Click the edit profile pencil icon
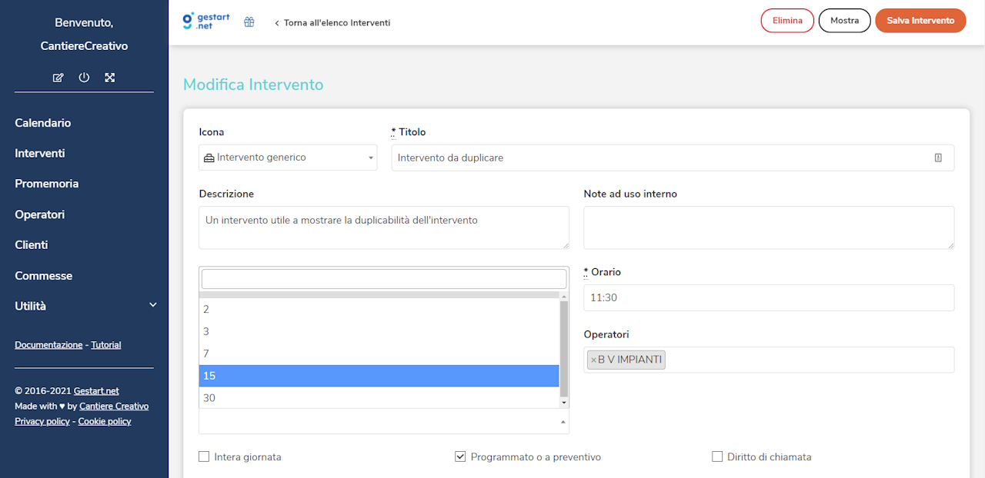The image size is (985, 478). point(58,77)
